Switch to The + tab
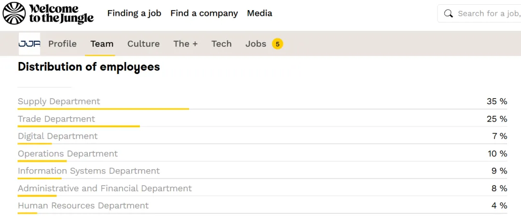 click(x=185, y=44)
